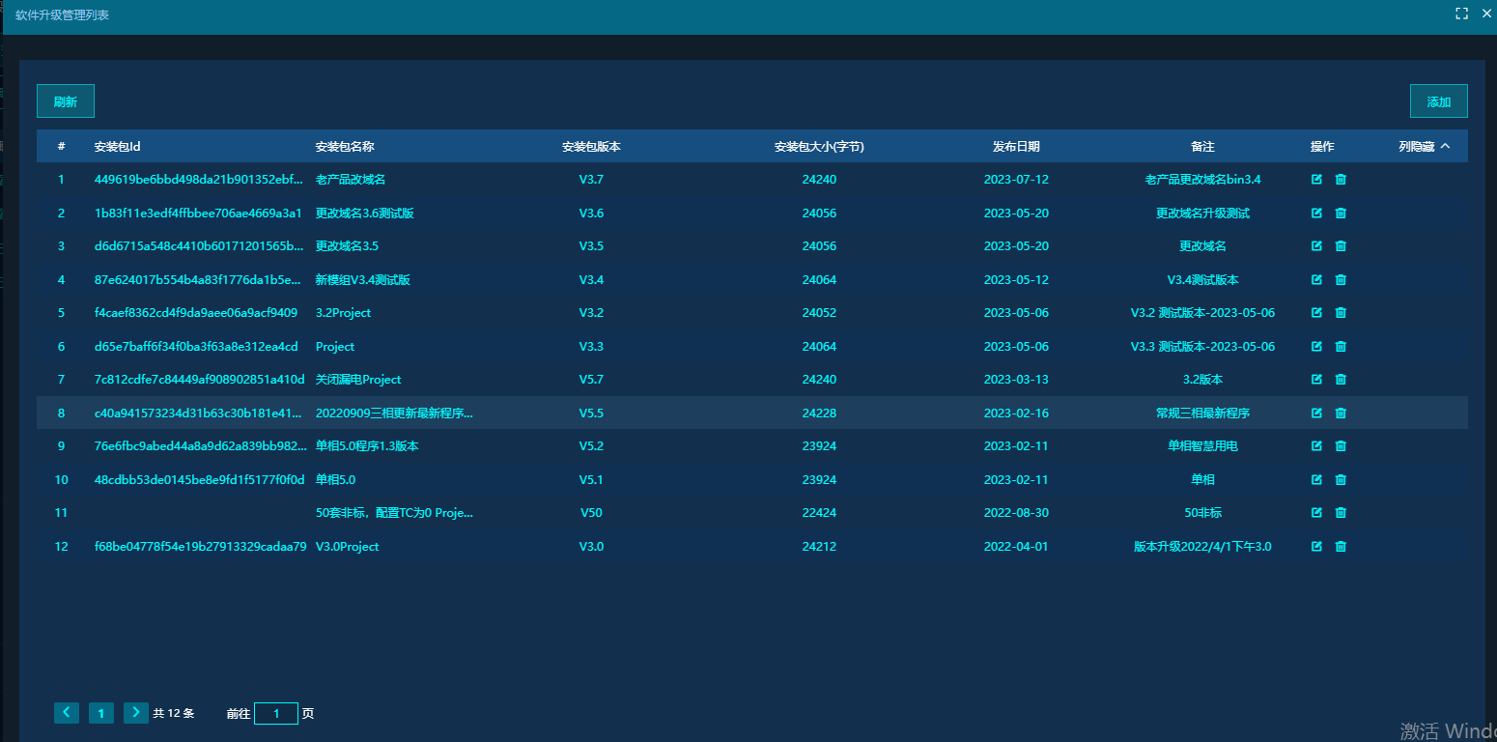Edit the 新模组V3.4测试版 row
Viewport: 1497px width, 742px height.
[1316, 280]
